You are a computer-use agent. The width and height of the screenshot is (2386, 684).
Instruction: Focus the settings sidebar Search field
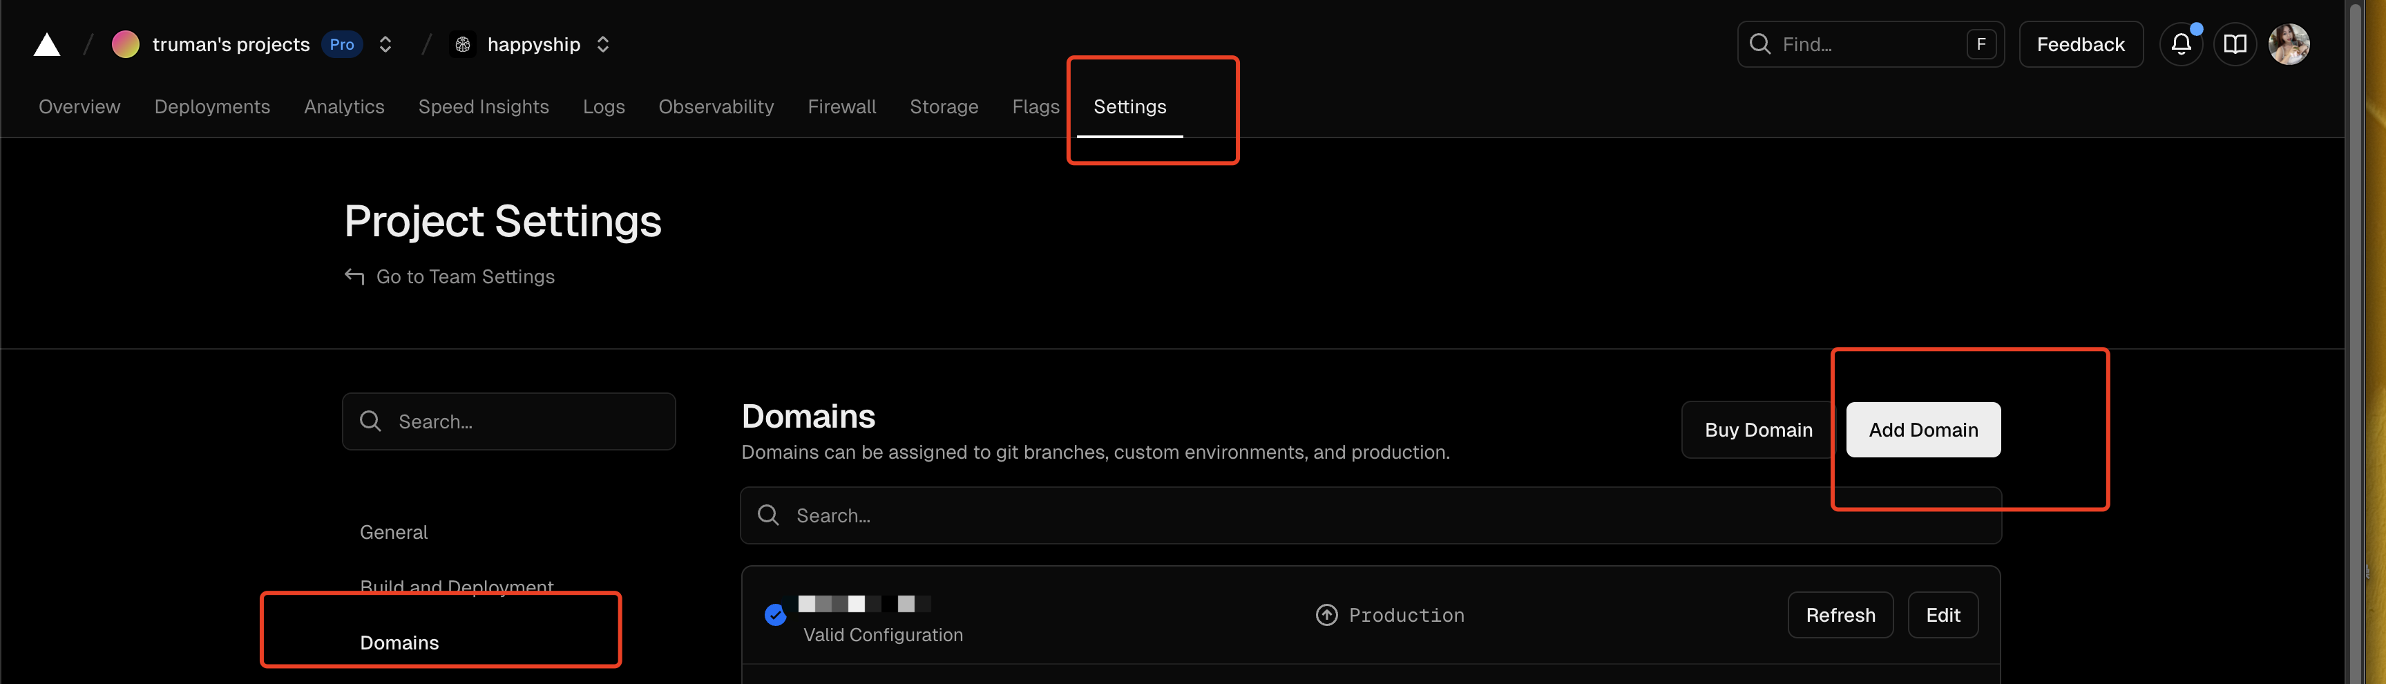[x=508, y=421]
